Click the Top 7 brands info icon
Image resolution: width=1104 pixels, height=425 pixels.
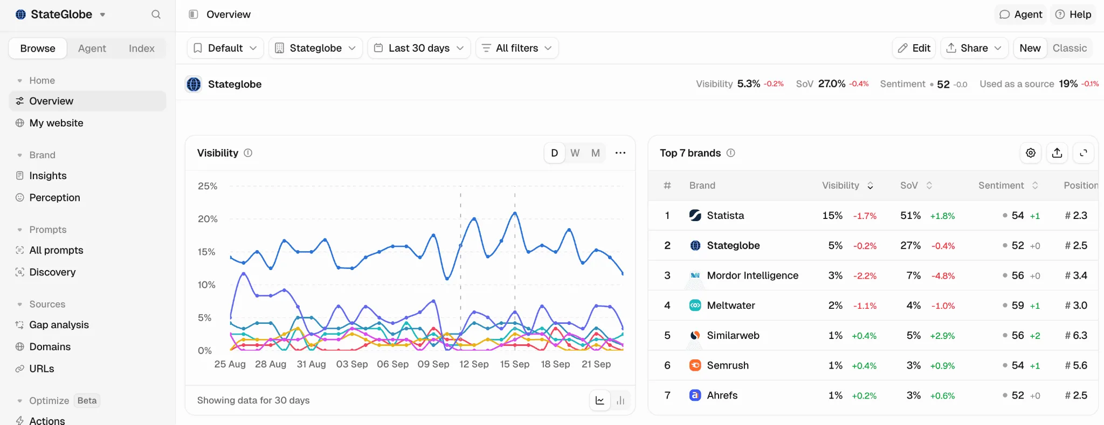click(x=730, y=153)
